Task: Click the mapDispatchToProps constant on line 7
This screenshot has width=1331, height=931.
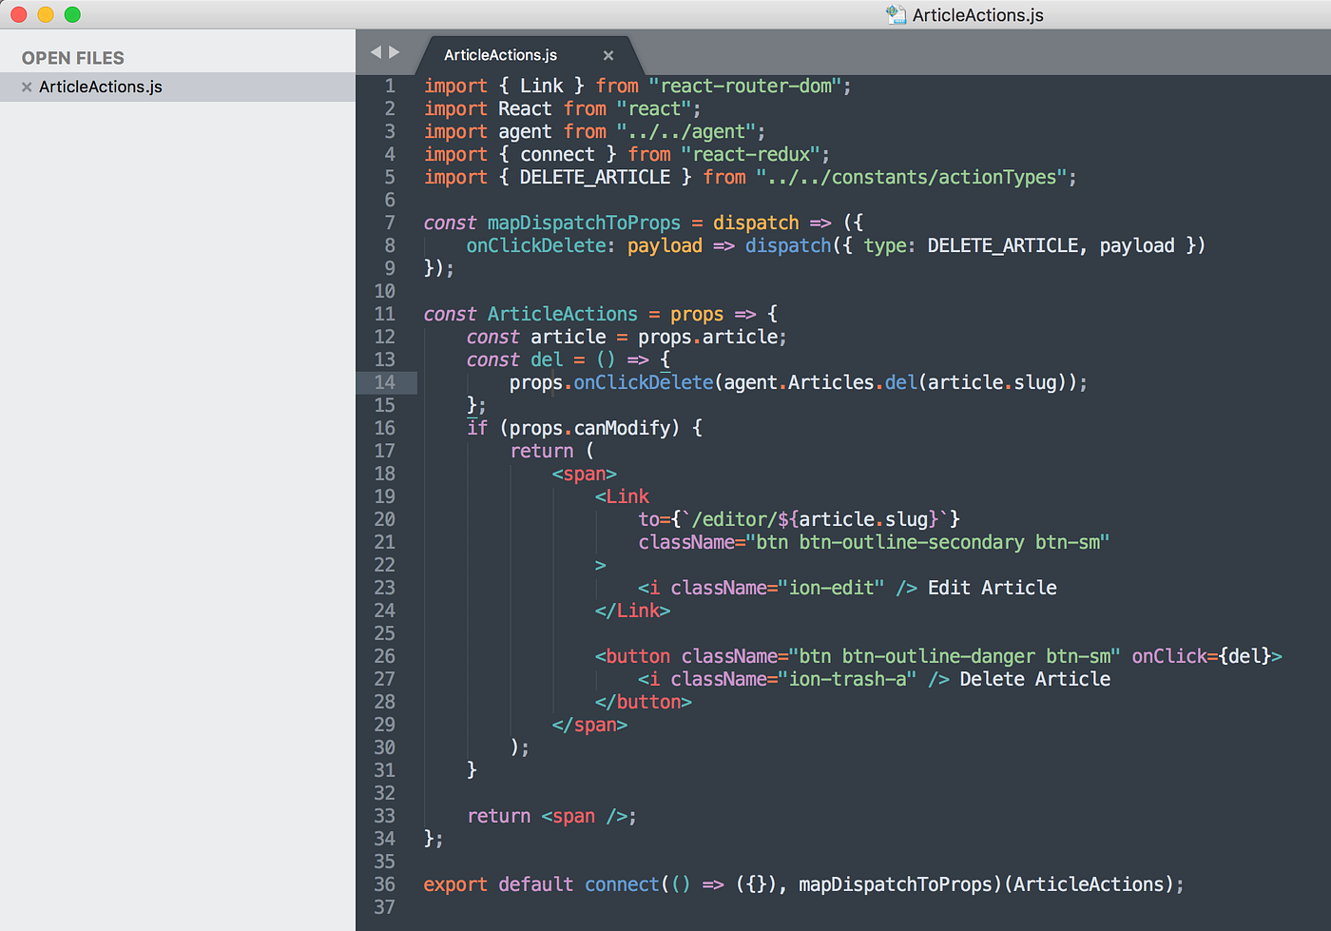Action: pyautogui.click(x=583, y=222)
